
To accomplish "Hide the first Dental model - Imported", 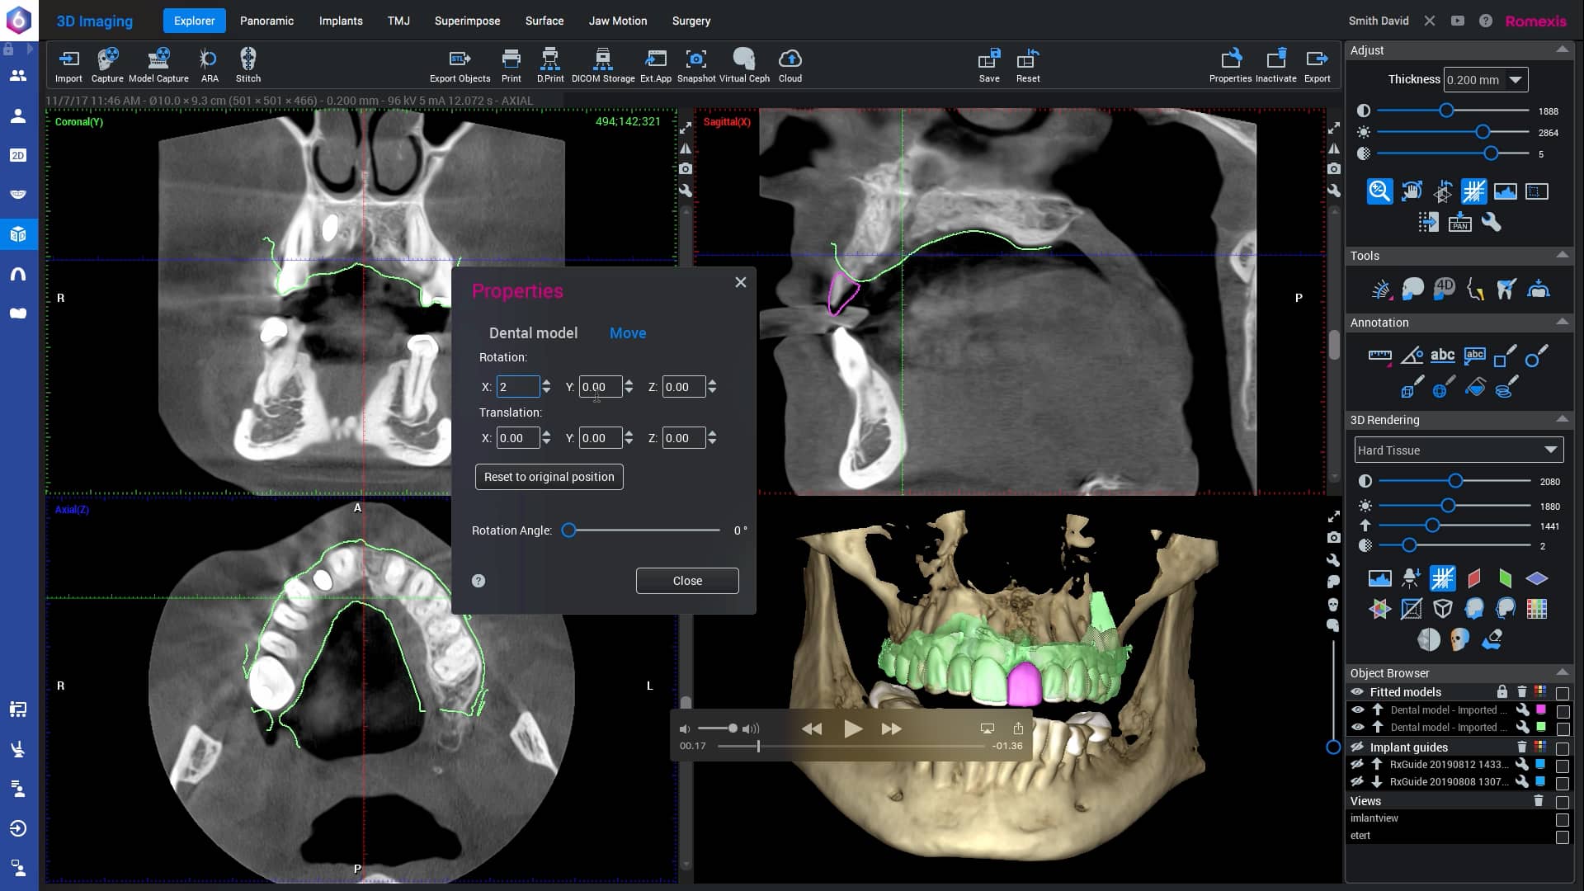I will [1358, 710].
